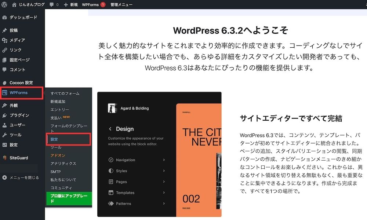
Task: Click the 投稿 pushpin icon
Action: point(4,30)
